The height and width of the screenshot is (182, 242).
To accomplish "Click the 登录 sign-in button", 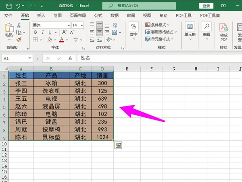I will click(x=206, y=6).
